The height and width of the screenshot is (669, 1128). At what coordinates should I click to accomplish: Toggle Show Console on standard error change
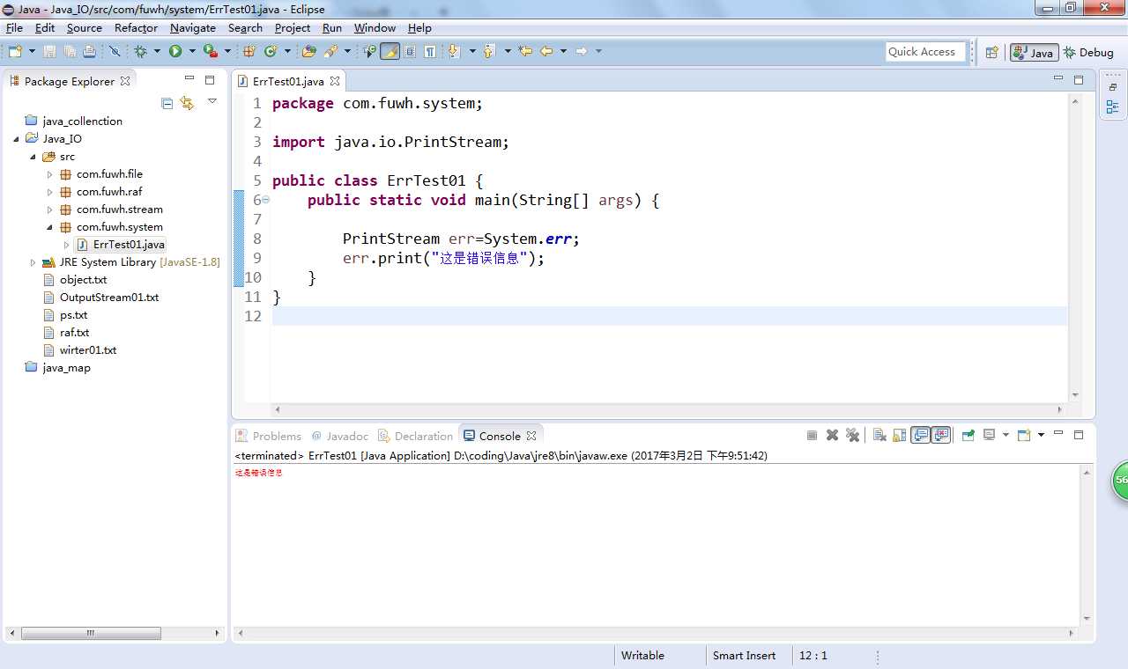[x=941, y=435]
